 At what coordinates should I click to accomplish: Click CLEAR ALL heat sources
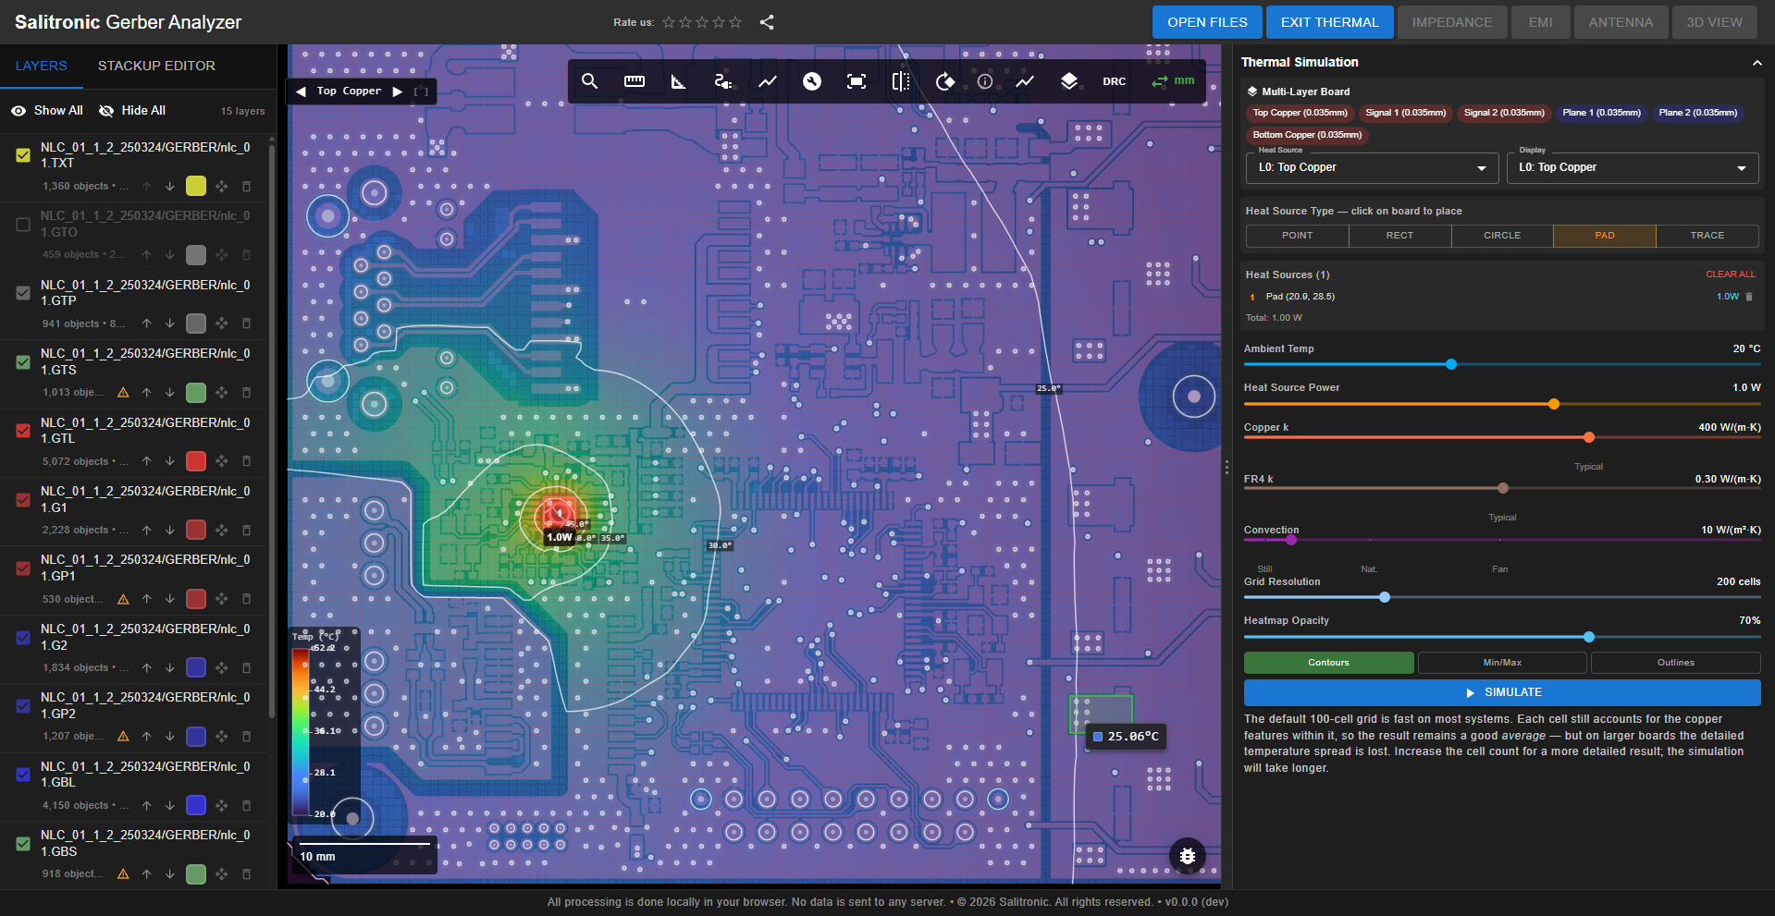coord(1730,275)
